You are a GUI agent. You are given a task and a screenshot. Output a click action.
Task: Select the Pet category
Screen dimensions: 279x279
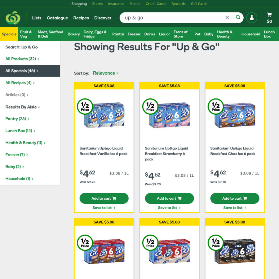[197, 34]
